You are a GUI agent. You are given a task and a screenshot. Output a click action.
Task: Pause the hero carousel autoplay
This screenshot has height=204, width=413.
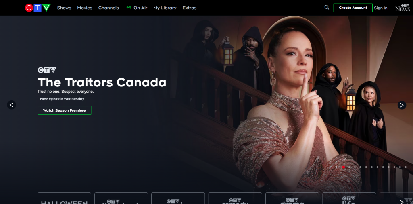(x=338, y=167)
